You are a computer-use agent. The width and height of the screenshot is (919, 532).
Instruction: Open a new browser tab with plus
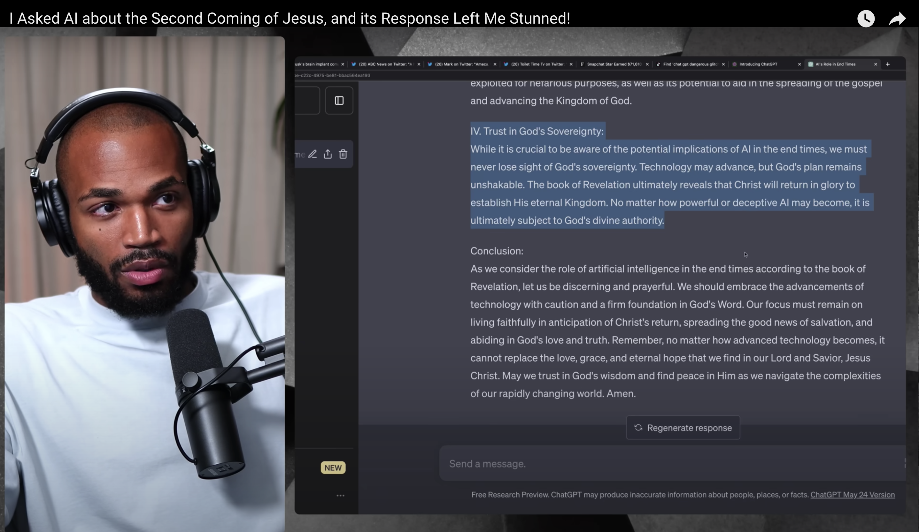tap(888, 64)
